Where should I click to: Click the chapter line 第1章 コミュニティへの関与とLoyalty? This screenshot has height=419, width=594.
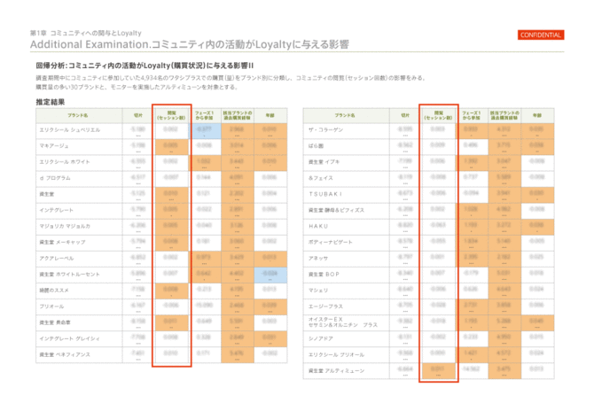coord(86,33)
